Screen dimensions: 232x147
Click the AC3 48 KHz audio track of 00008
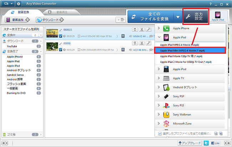(x=141, y=50)
